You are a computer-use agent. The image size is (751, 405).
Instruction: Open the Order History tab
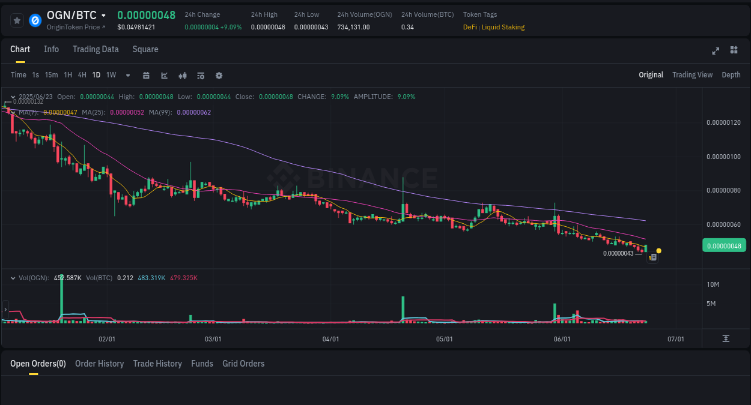click(x=99, y=364)
